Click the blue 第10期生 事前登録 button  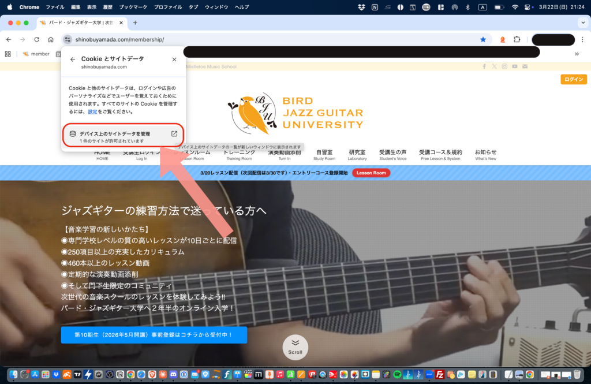tap(154, 335)
